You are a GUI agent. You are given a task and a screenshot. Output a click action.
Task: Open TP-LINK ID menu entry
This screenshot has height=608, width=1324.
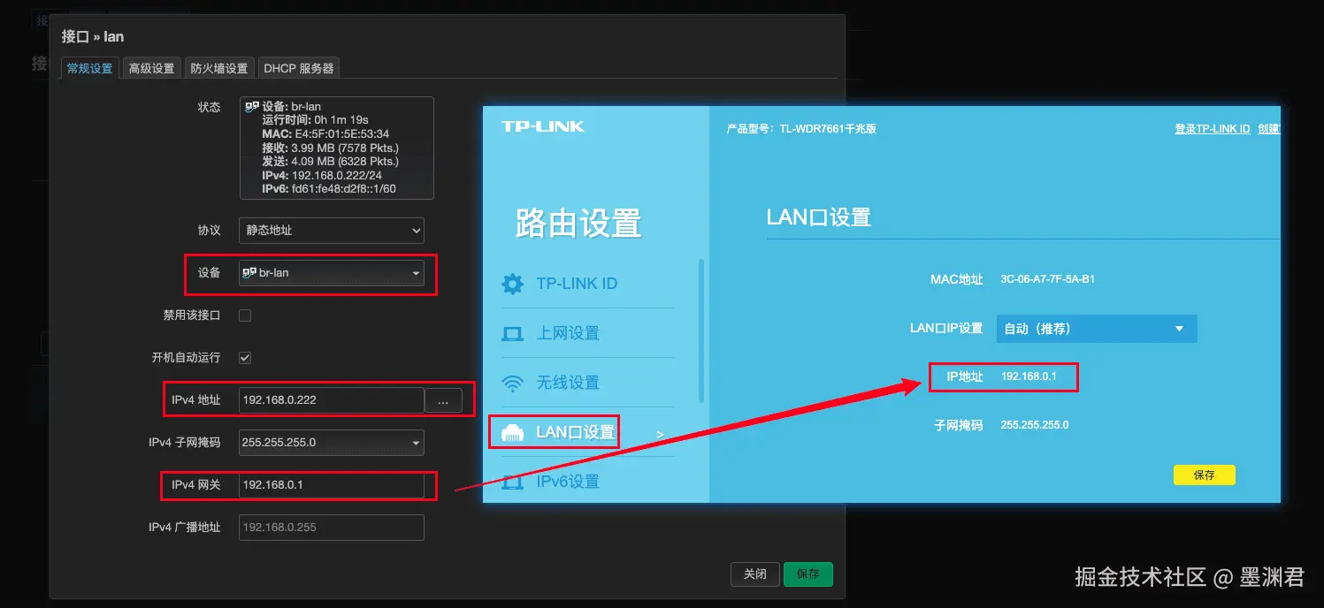tap(577, 284)
